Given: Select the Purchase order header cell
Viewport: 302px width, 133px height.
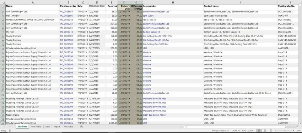Looking at the screenshot, I should tap(68, 7).
